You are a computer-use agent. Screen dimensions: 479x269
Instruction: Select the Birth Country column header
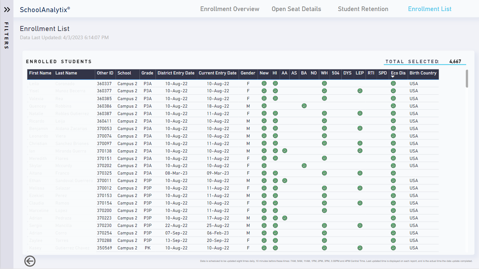point(423,73)
